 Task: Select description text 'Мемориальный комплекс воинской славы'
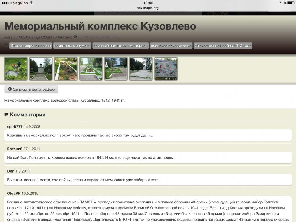[42, 100]
